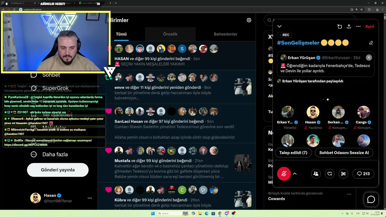Share the Space using upload icon
This screenshot has height=217, width=386.
tap(349, 26)
